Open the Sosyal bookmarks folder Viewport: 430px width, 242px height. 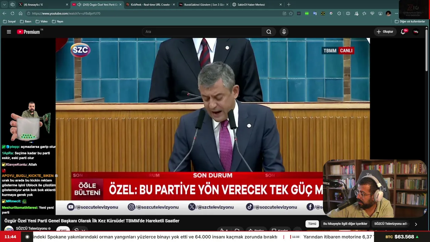click(x=9, y=22)
